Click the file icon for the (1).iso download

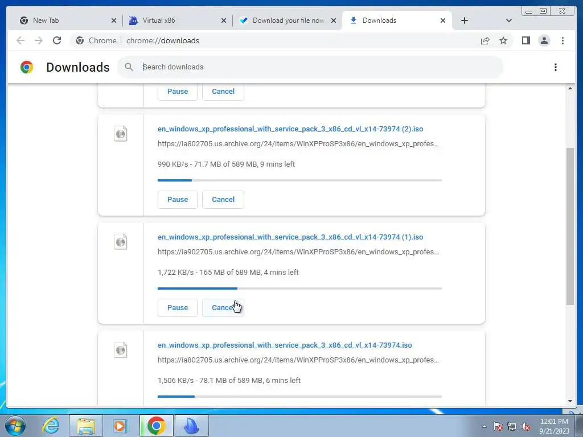tap(121, 242)
